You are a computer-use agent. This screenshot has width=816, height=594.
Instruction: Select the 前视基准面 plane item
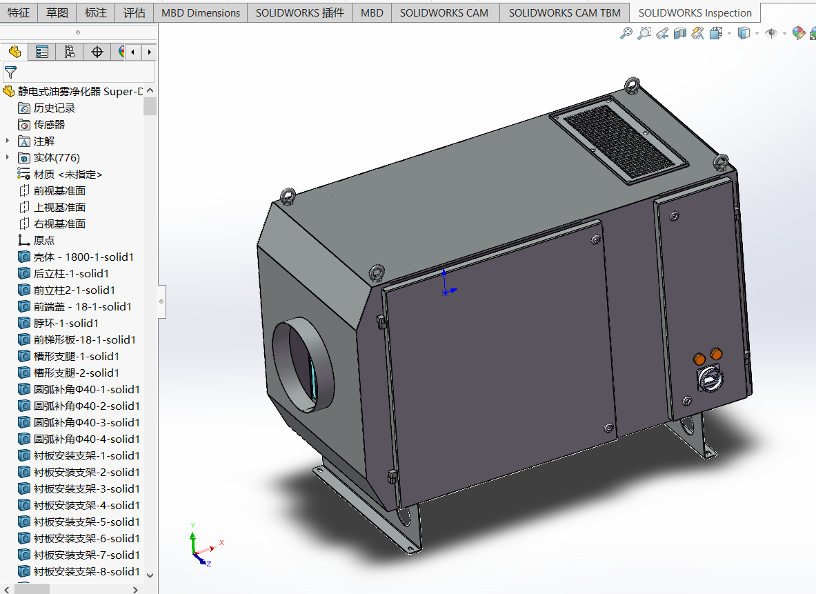[x=59, y=190]
